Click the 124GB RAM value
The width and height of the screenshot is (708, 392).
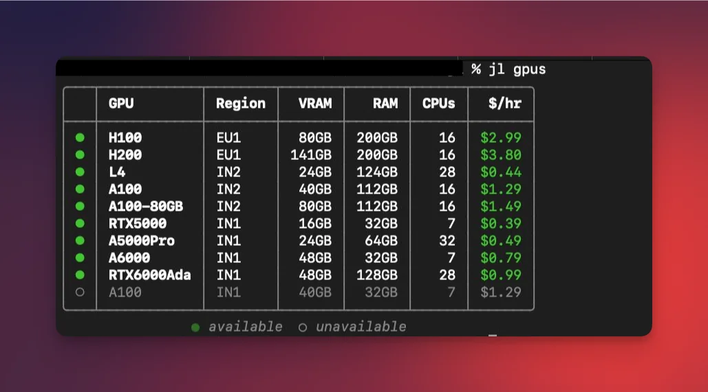pos(377,172)
